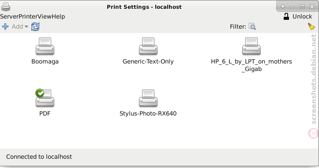The height and width of the screenshot is (168, 319).
Task: Click the padlock icon beside Unlock
Action: (286, 16)
